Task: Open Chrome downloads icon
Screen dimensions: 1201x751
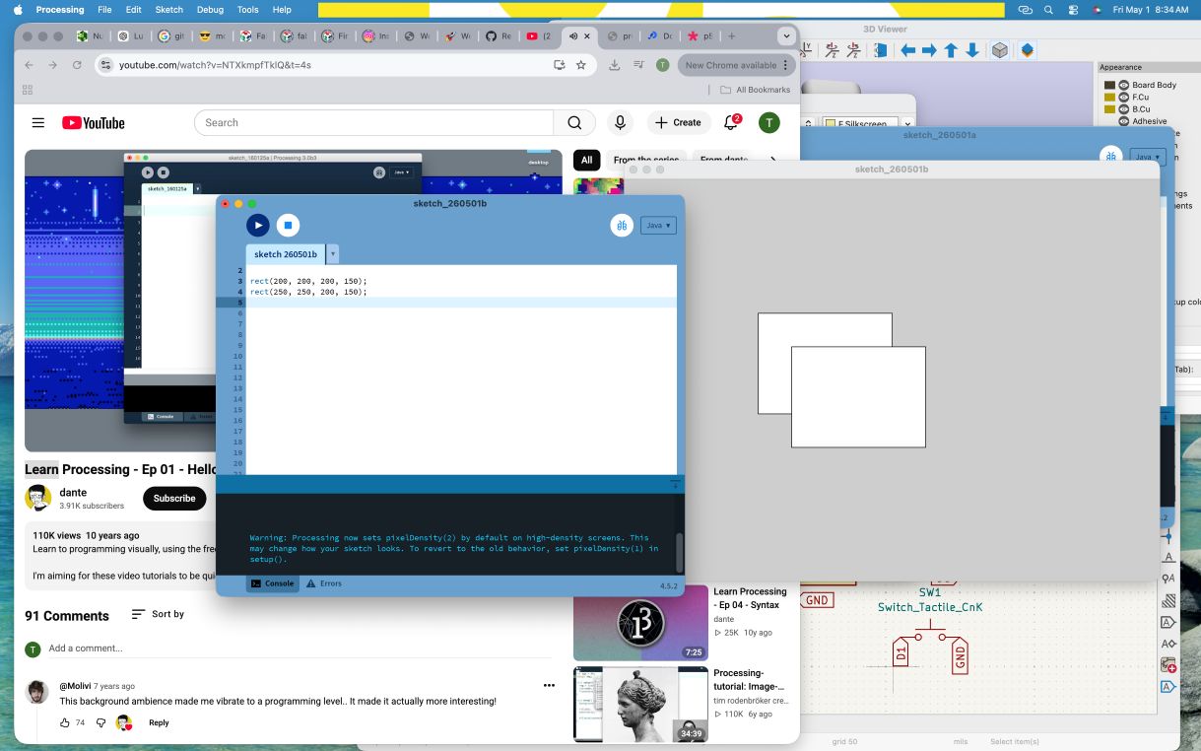Action: [x=615, y=65]
